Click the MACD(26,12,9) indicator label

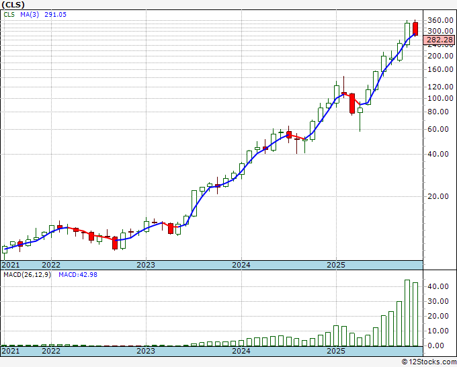tap(28, 275)
